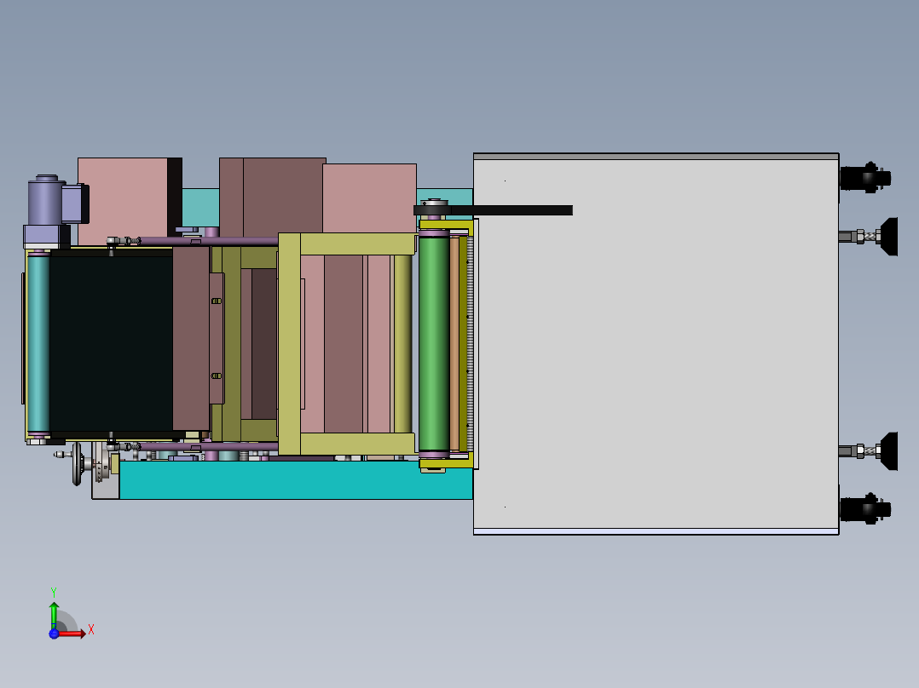Click the blue Z axis ball of the triad
The width and height of the screenshot is (919, 688).
pos(54,634)
